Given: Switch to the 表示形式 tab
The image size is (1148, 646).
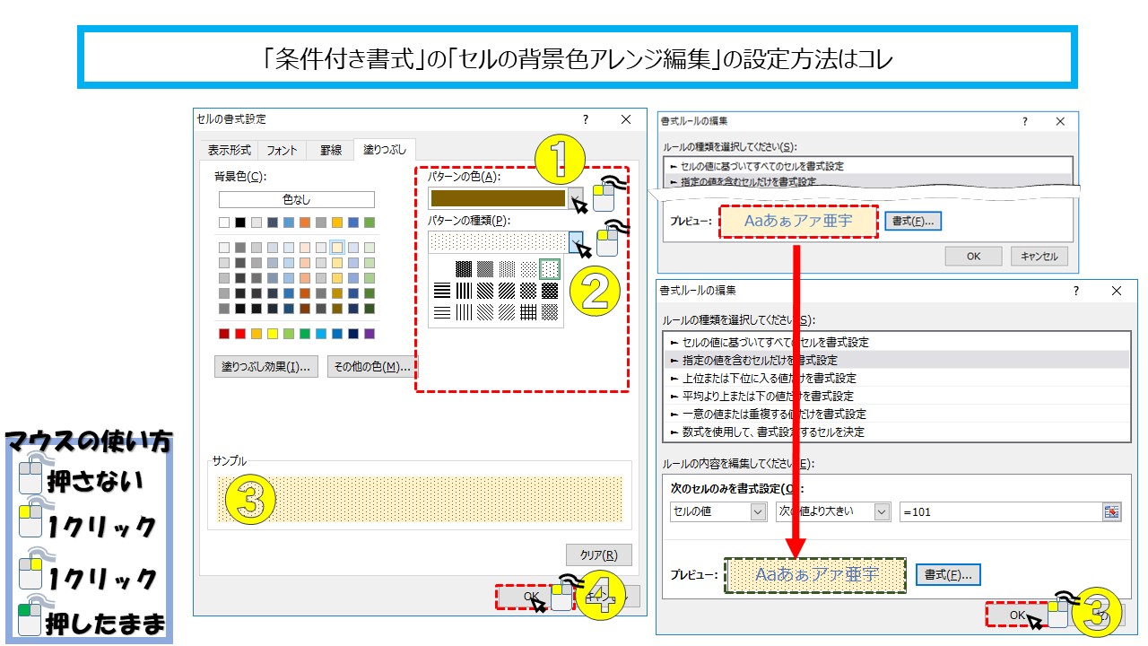Looking at the screenshot, I should 230,151.
